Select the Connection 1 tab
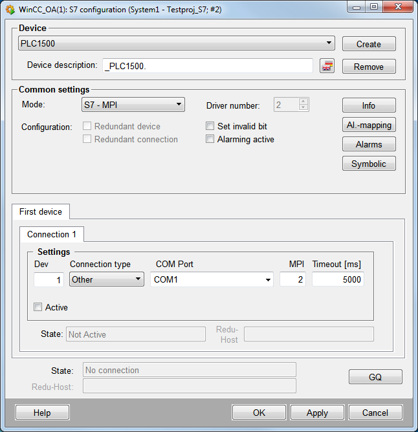 point(52,234)
